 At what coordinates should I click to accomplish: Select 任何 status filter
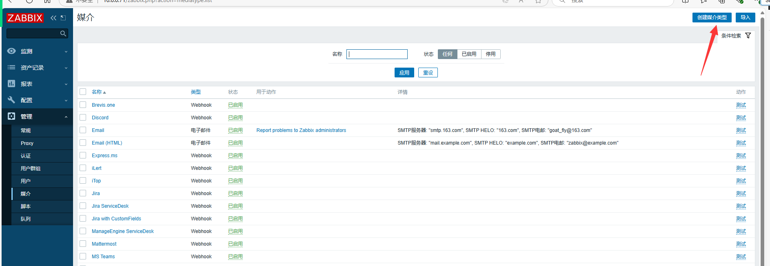click(447, 54)
